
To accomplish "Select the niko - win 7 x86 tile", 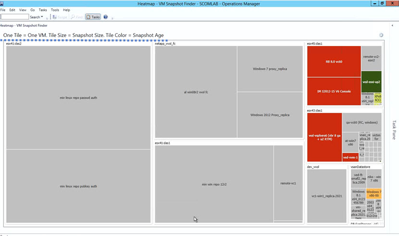I will [x=374, y=178].
